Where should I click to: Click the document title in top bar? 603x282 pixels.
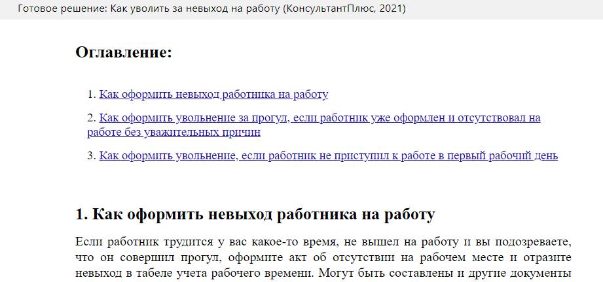tap(211, 9)
